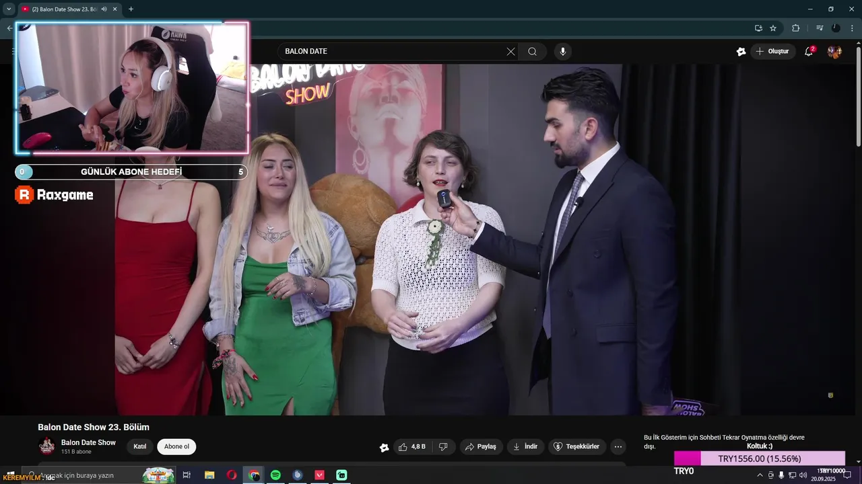The width and height of the screenshot is (862, 484).
Task: Open the volume tray icon
Action: [x=803, y=475]
